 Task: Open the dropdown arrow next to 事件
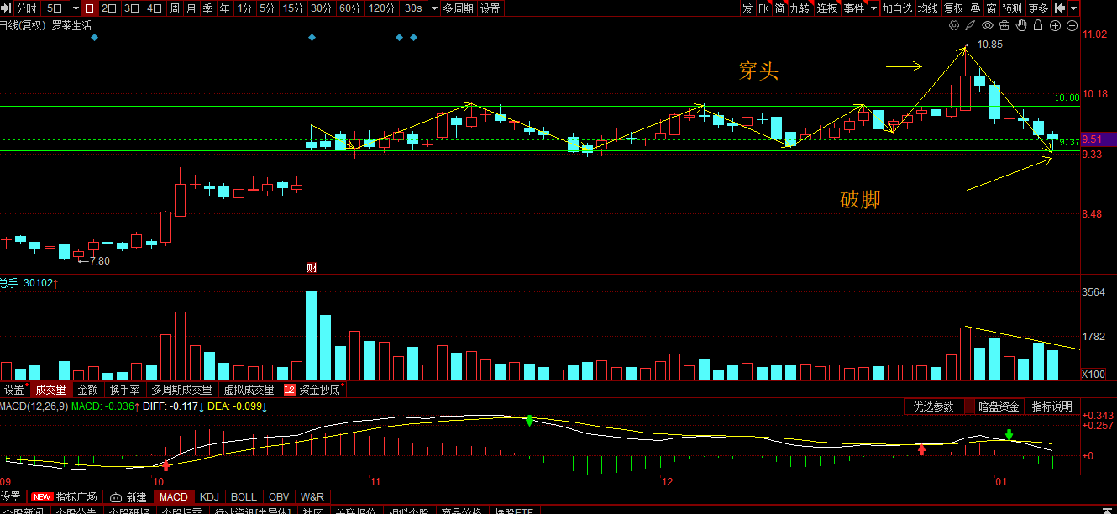pos(873,8)
